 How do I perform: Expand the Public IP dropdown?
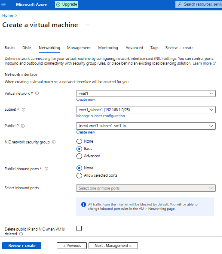pyautogui.click(x=146, y=126)
